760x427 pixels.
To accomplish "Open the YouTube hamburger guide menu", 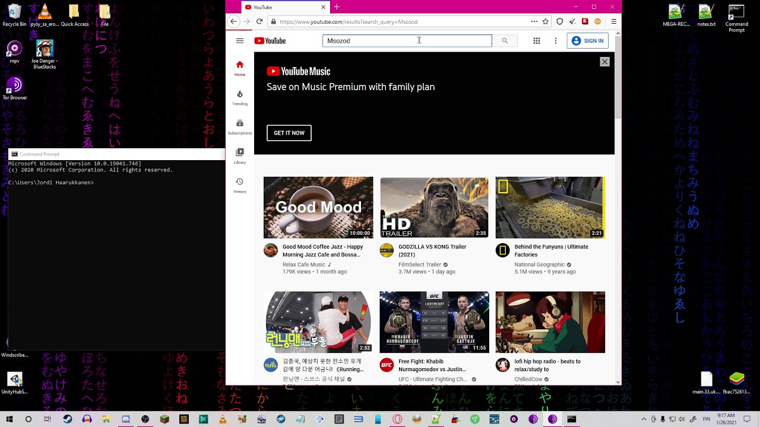I will pyautogui.click(x=240, y=41).
